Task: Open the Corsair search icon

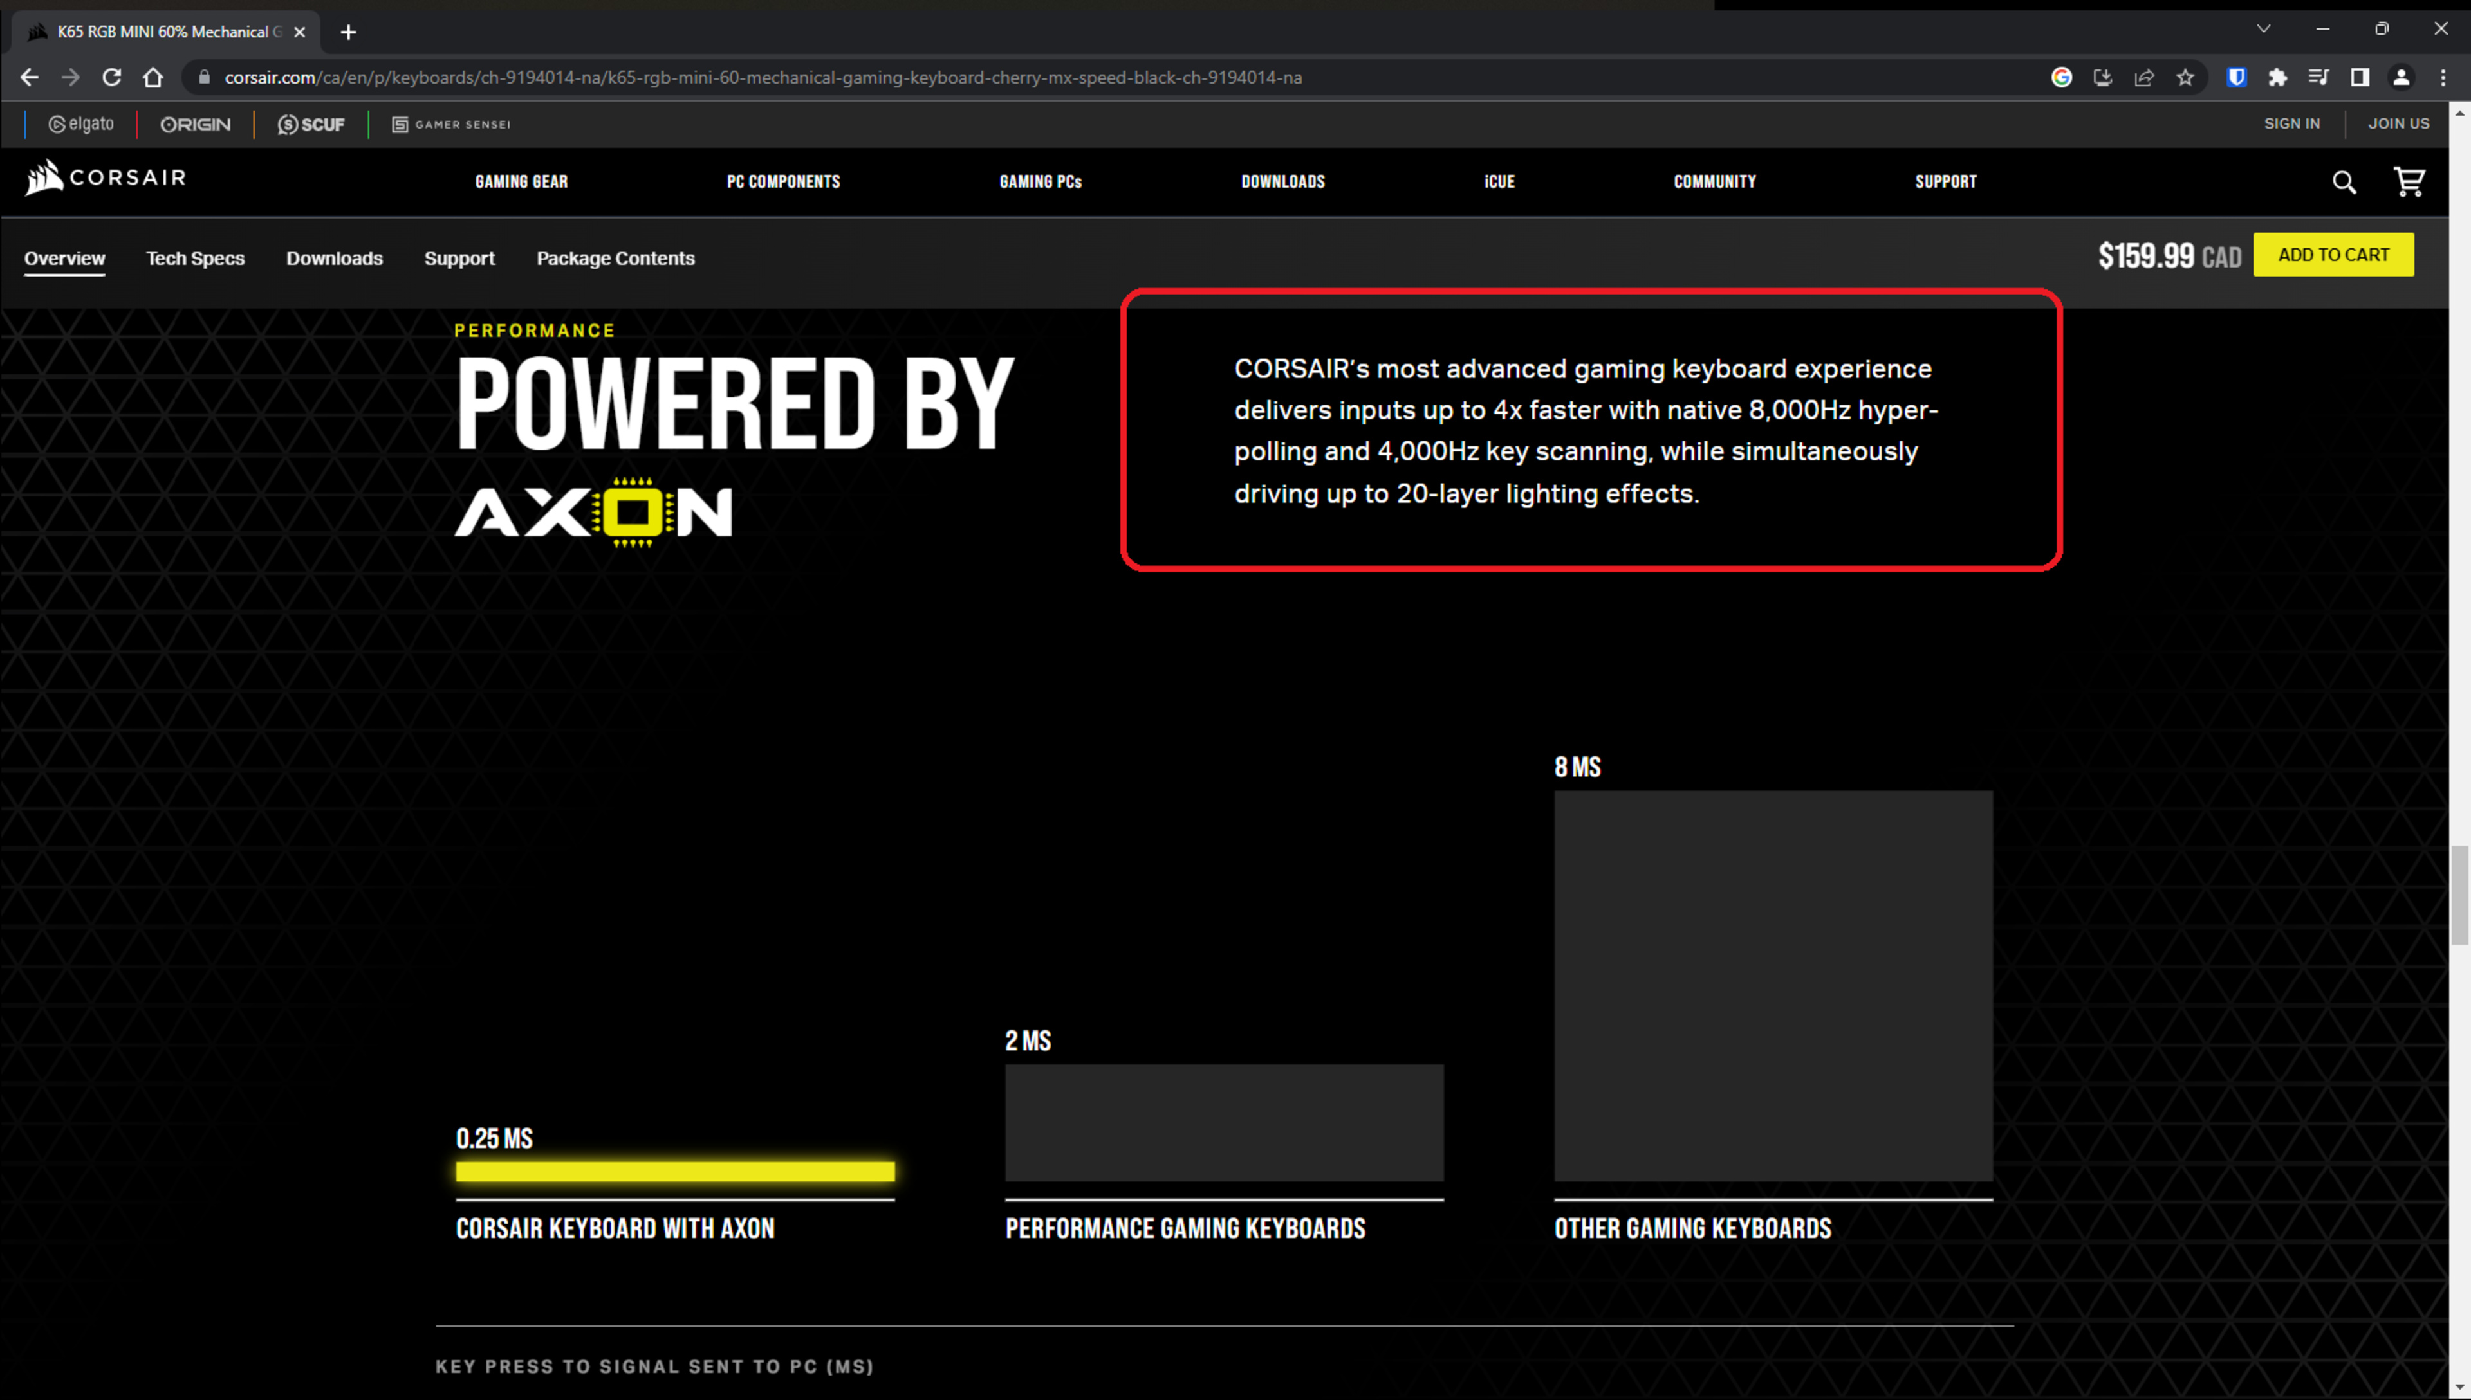Action: pyautogui.click(x=2343, y=183)
